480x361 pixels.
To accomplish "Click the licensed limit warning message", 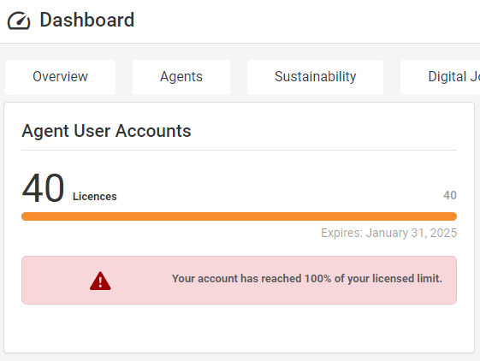I will click(x=307, y=279).
